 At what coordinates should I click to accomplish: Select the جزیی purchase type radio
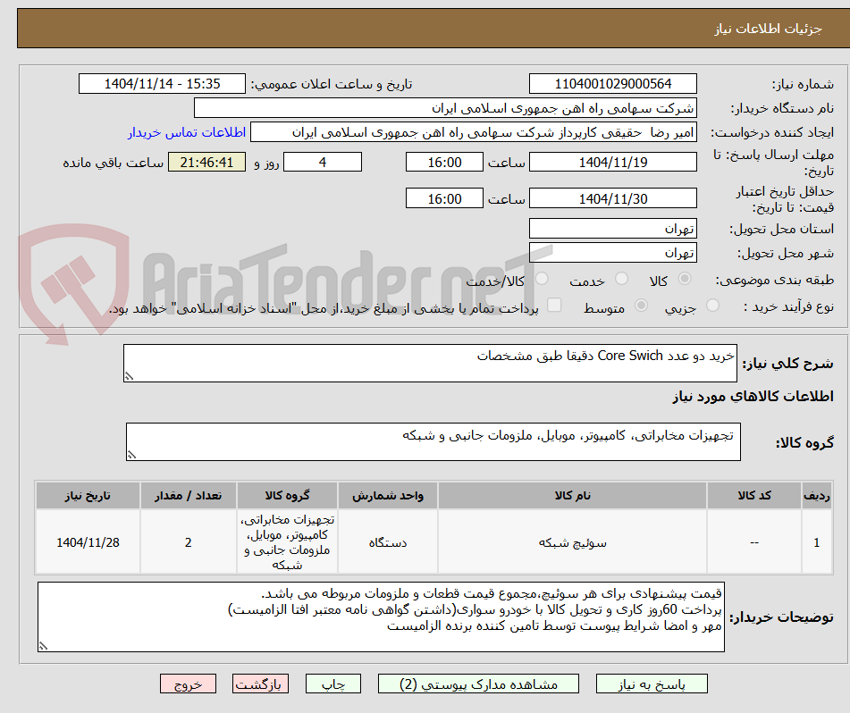[x=713, y=305]
